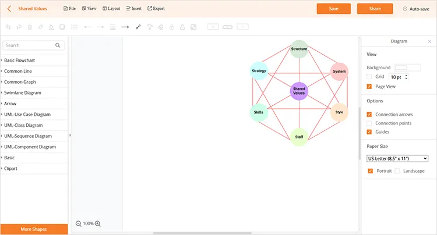
Task: Expand the Basic Flowchart category
Action: tap(34, 60)
